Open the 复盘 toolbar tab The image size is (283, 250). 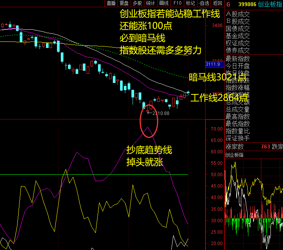click(124, 3)
